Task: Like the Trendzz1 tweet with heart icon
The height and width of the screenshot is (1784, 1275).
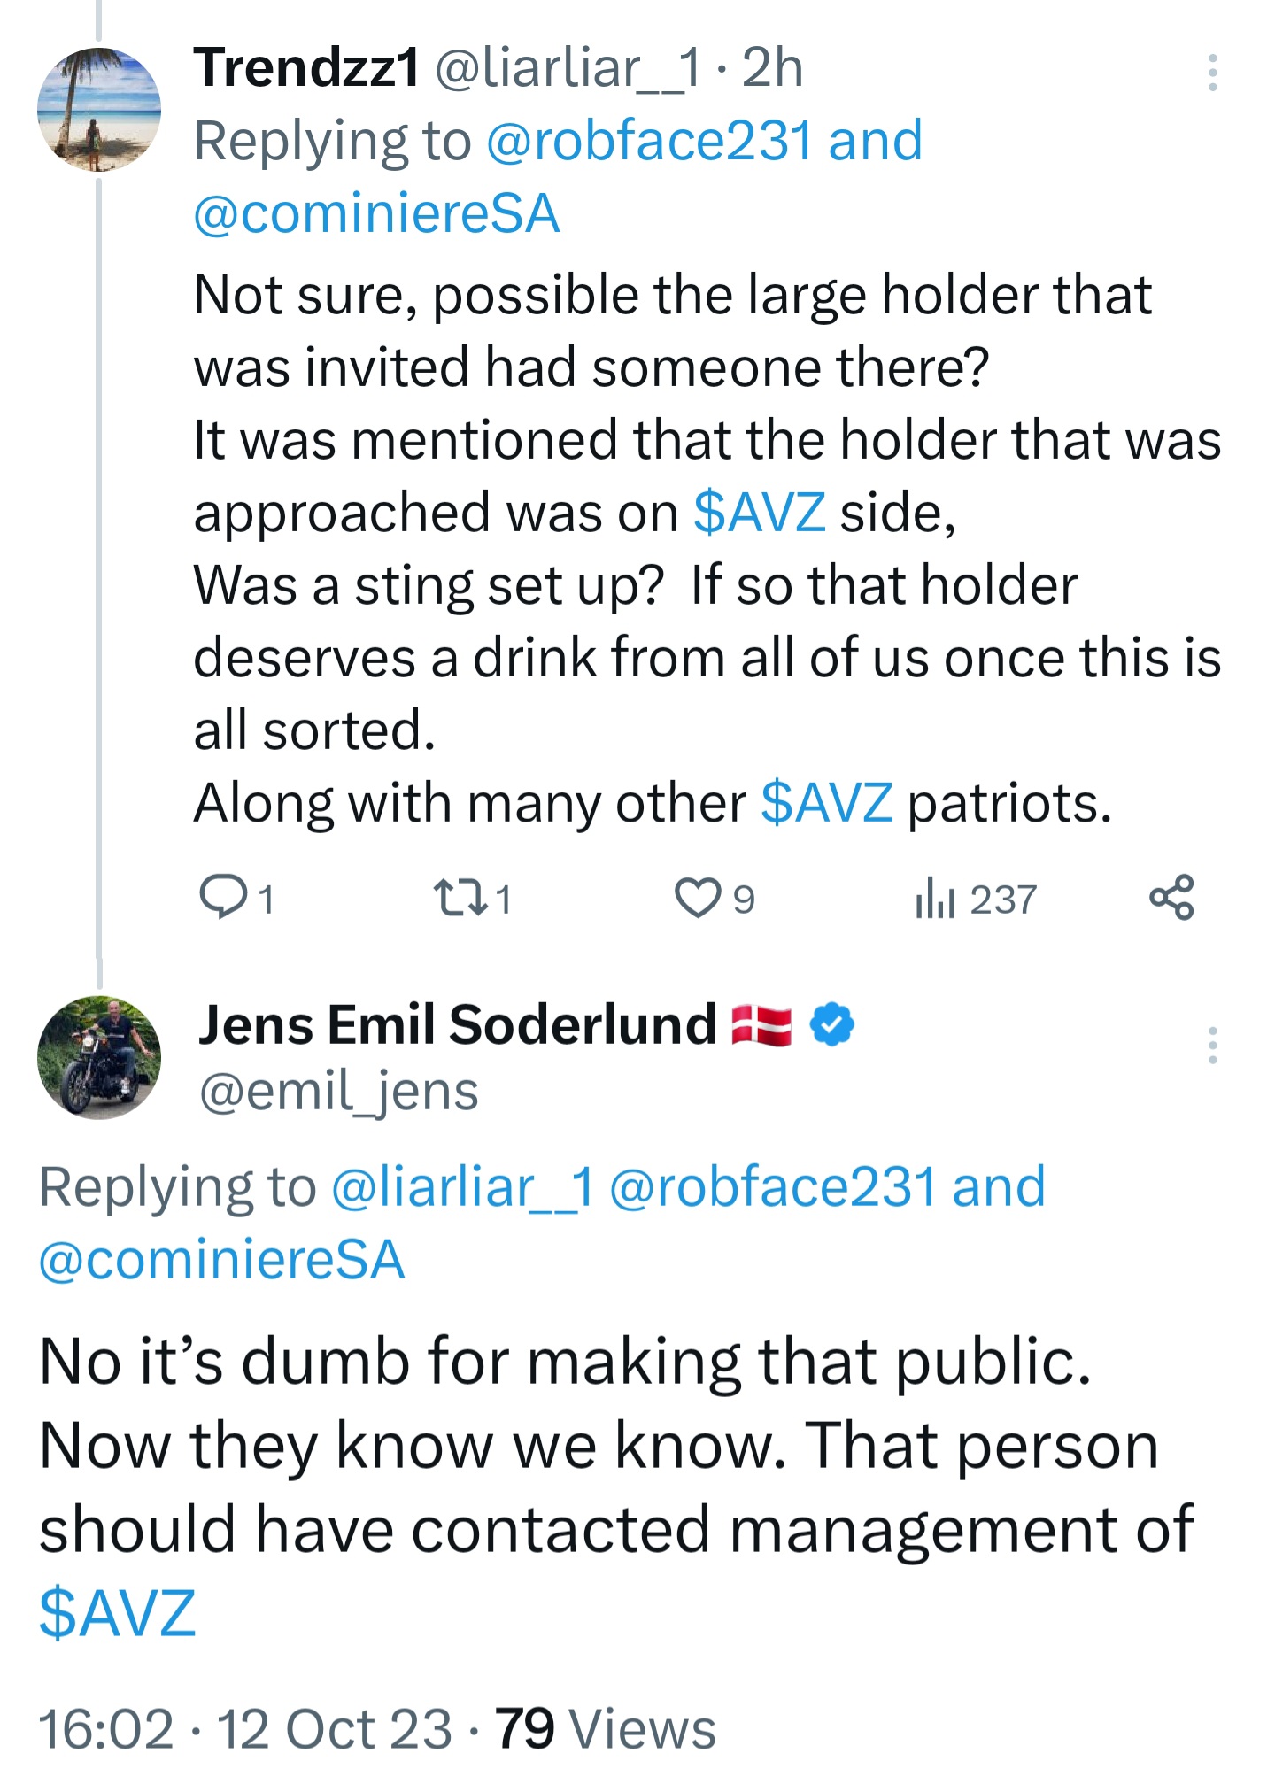Action: 698,897
